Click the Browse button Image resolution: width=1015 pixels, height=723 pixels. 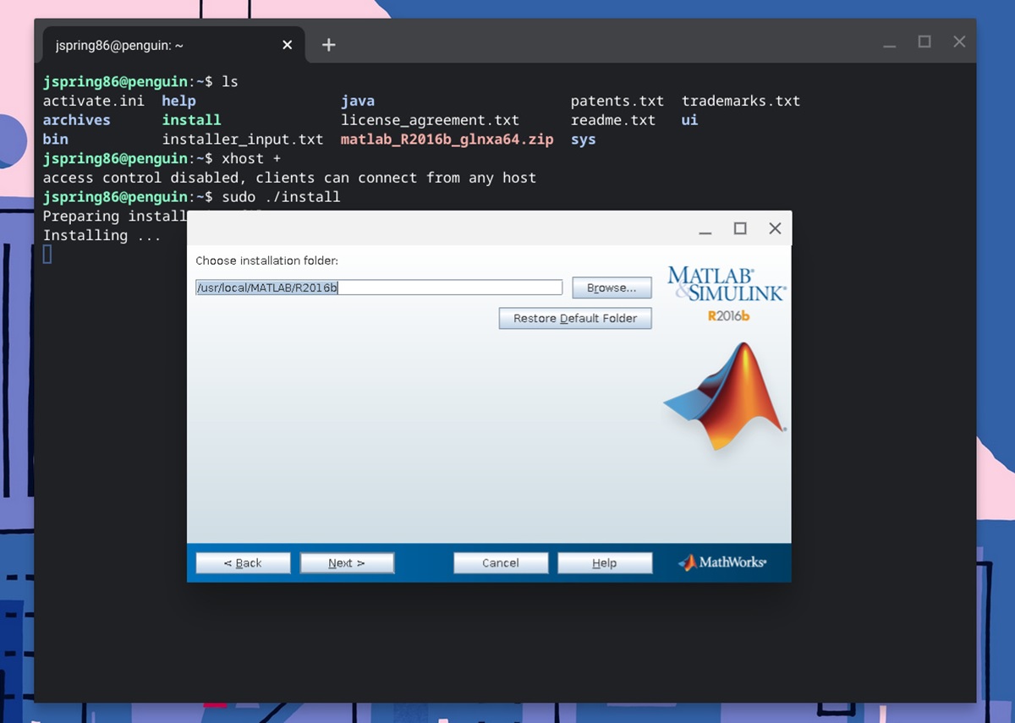tap(611, 288)
